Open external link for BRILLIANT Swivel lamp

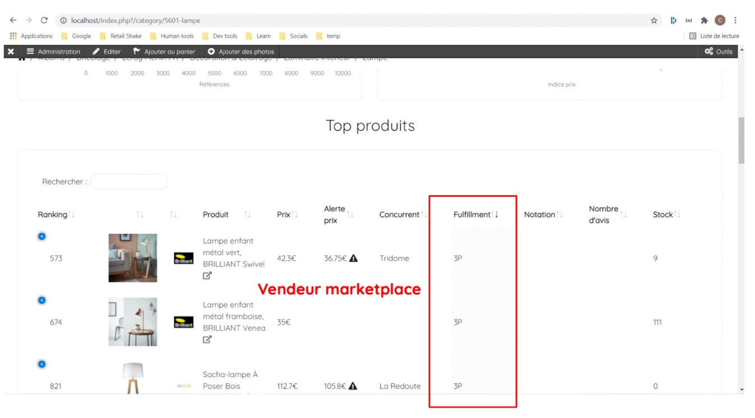point(207,276)
